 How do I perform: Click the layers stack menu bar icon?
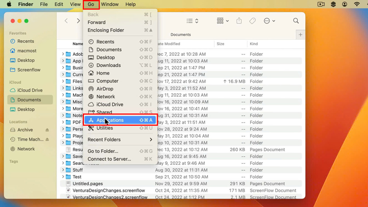tap(333, 4)
